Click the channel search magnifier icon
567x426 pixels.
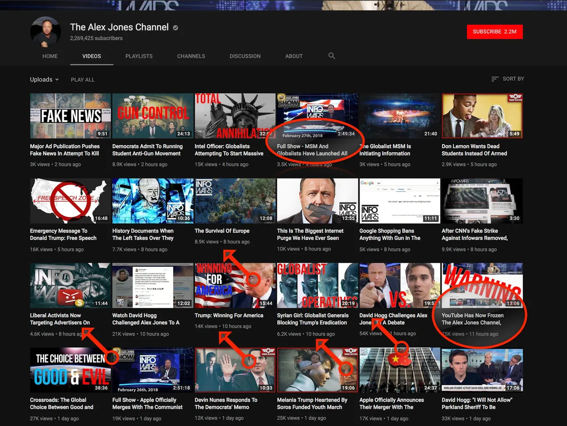click(332, 56)
